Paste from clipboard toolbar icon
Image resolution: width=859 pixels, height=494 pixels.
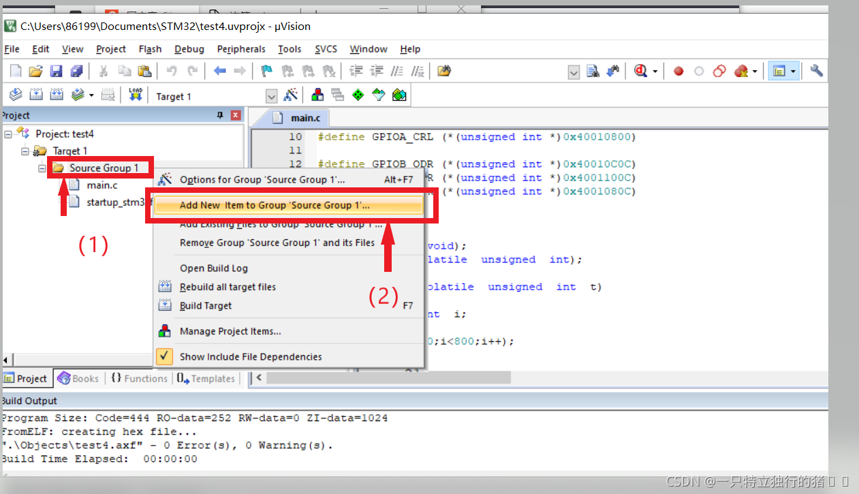[x=144, y=71]
